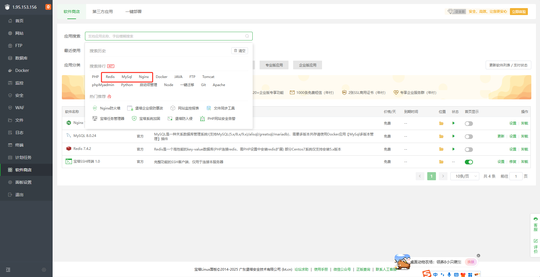Open recommended 堡塔防入侵 item

click(x=180, y=118)
